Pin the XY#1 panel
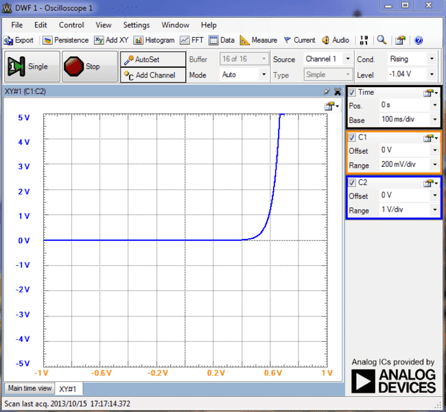Image resolution: width=446 pixels, height=412 pixels. [327, 91]
